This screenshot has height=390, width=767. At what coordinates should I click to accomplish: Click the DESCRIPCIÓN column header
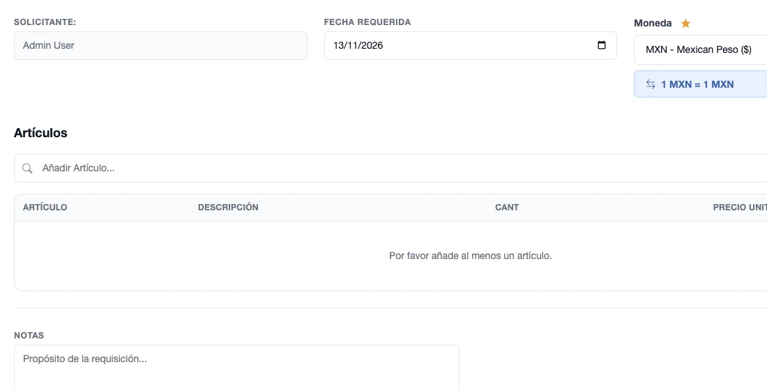click(x=228, y=208)
